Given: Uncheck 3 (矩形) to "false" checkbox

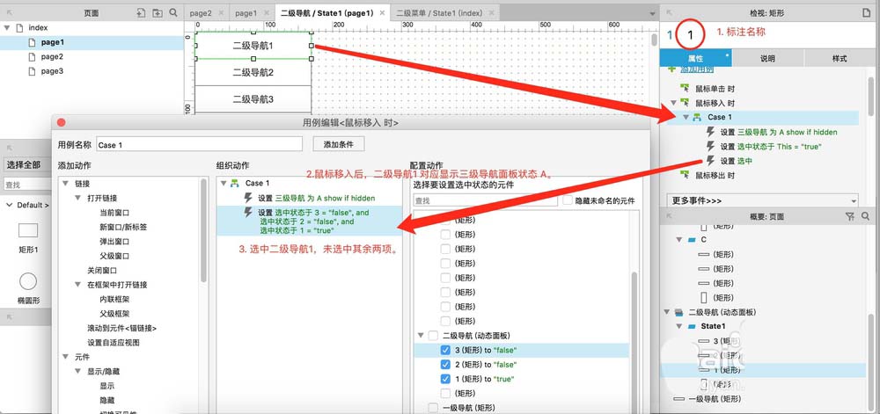Looking at the screenshot, I should 445,350.
